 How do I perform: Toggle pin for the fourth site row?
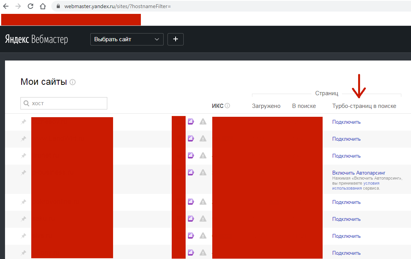point(24,173)
